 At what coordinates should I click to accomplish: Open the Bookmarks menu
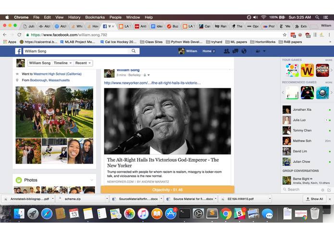click(x=95, y=17)
